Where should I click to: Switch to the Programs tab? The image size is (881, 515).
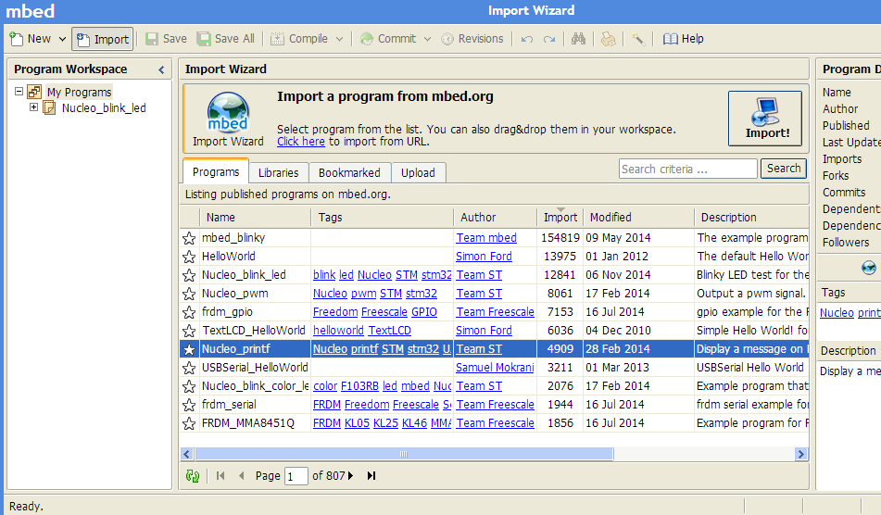coord(216,172)
